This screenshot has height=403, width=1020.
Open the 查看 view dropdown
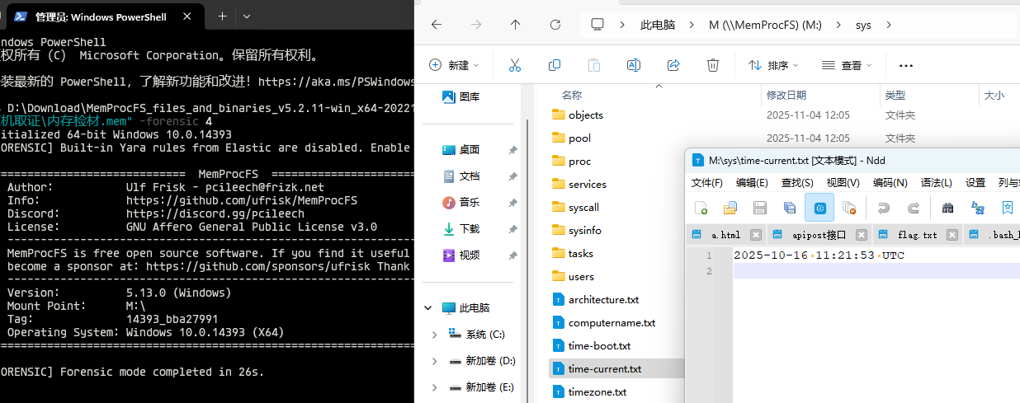tap(847, 65)
